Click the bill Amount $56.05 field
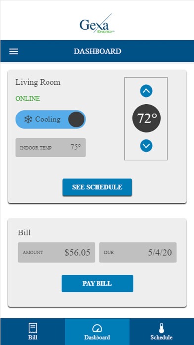Image resolution: width=194 pixels, height=345 pixels. click(x=56, y=253)
